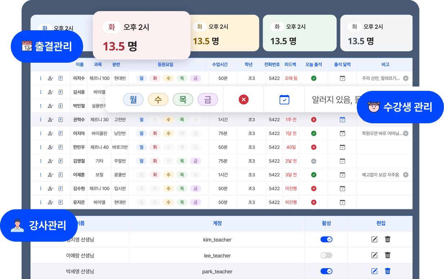444x279 pixels.
Task: Select the 월 Monday day chip for 김영철
Action: click(141, 161)
